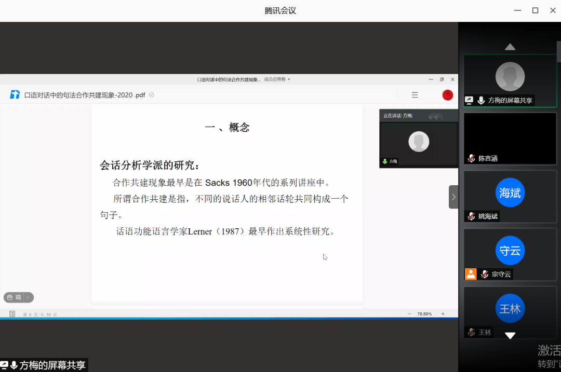Zoom out the PDF with the minus button

(x=409, y=314)
